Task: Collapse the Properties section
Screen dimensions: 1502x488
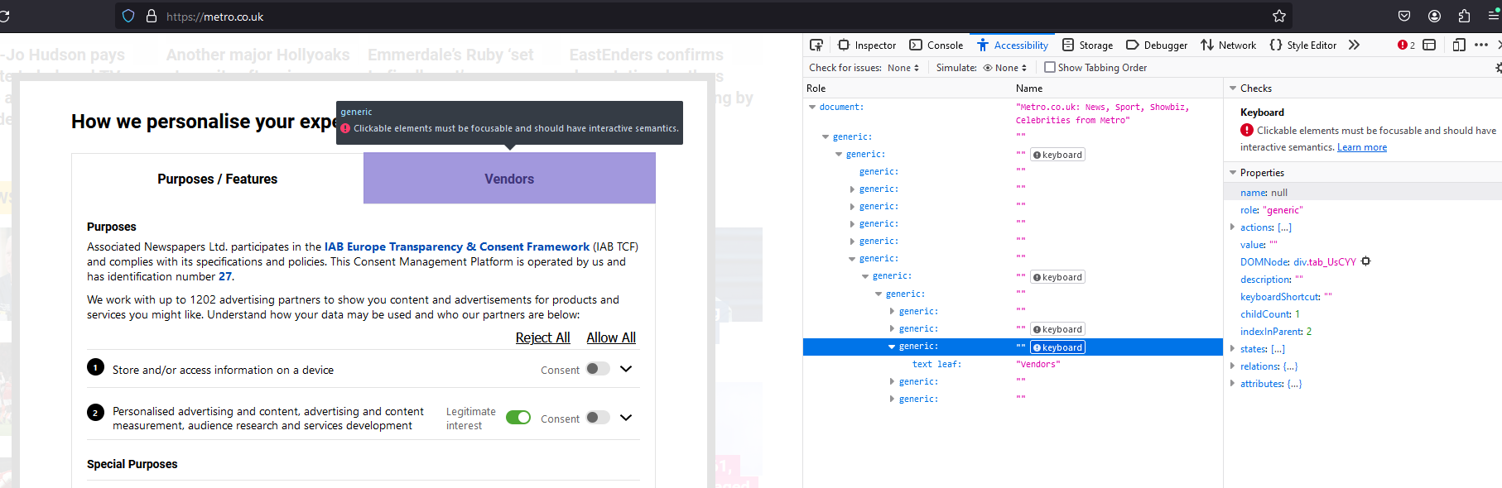Action: 1233,173
